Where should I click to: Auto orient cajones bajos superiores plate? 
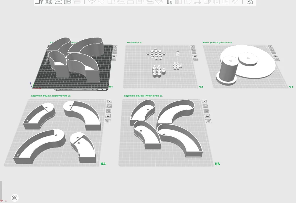[x=109, y=106]
